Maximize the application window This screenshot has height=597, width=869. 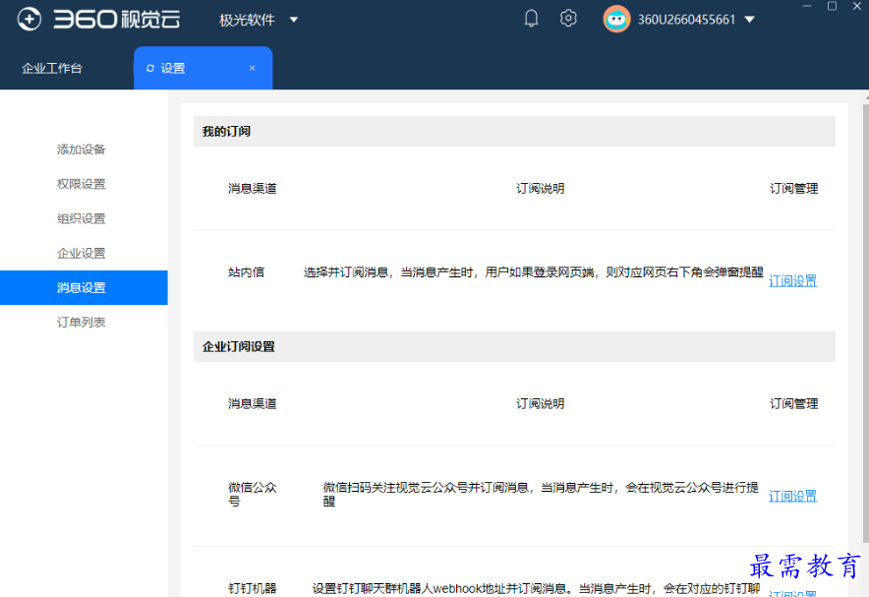[832, 6]
